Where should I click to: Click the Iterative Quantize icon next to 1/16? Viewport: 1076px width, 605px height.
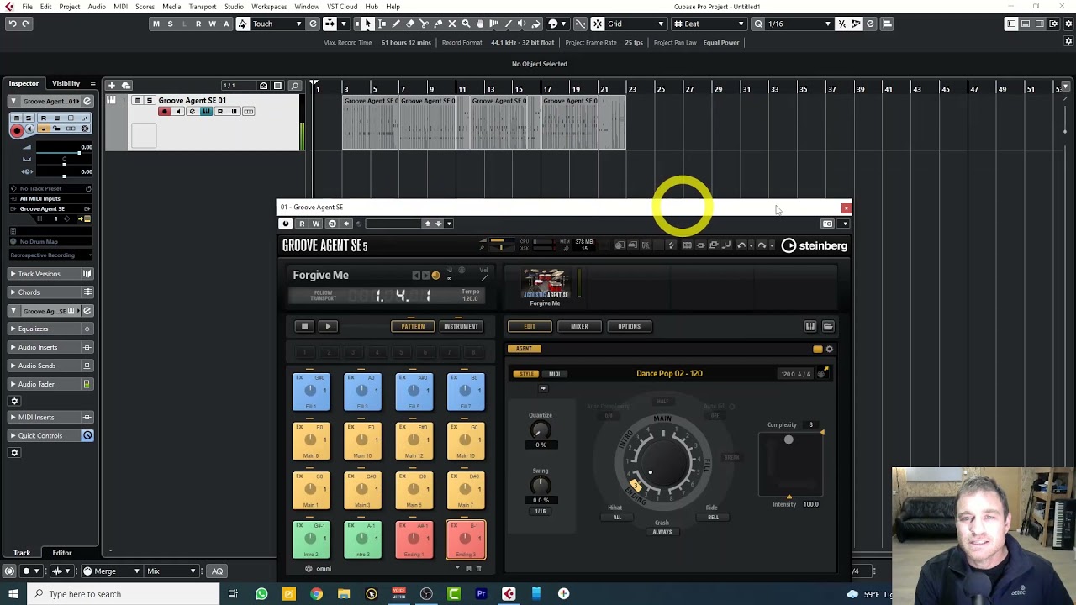(841, 24)
